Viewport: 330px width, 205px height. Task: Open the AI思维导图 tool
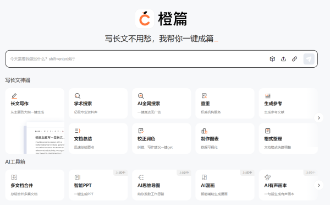click(161, 185)
